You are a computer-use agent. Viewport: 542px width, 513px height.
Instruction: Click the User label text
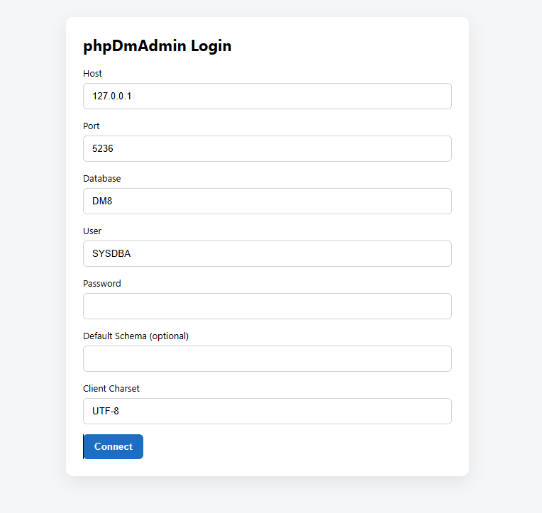click(x=92, y=231)
